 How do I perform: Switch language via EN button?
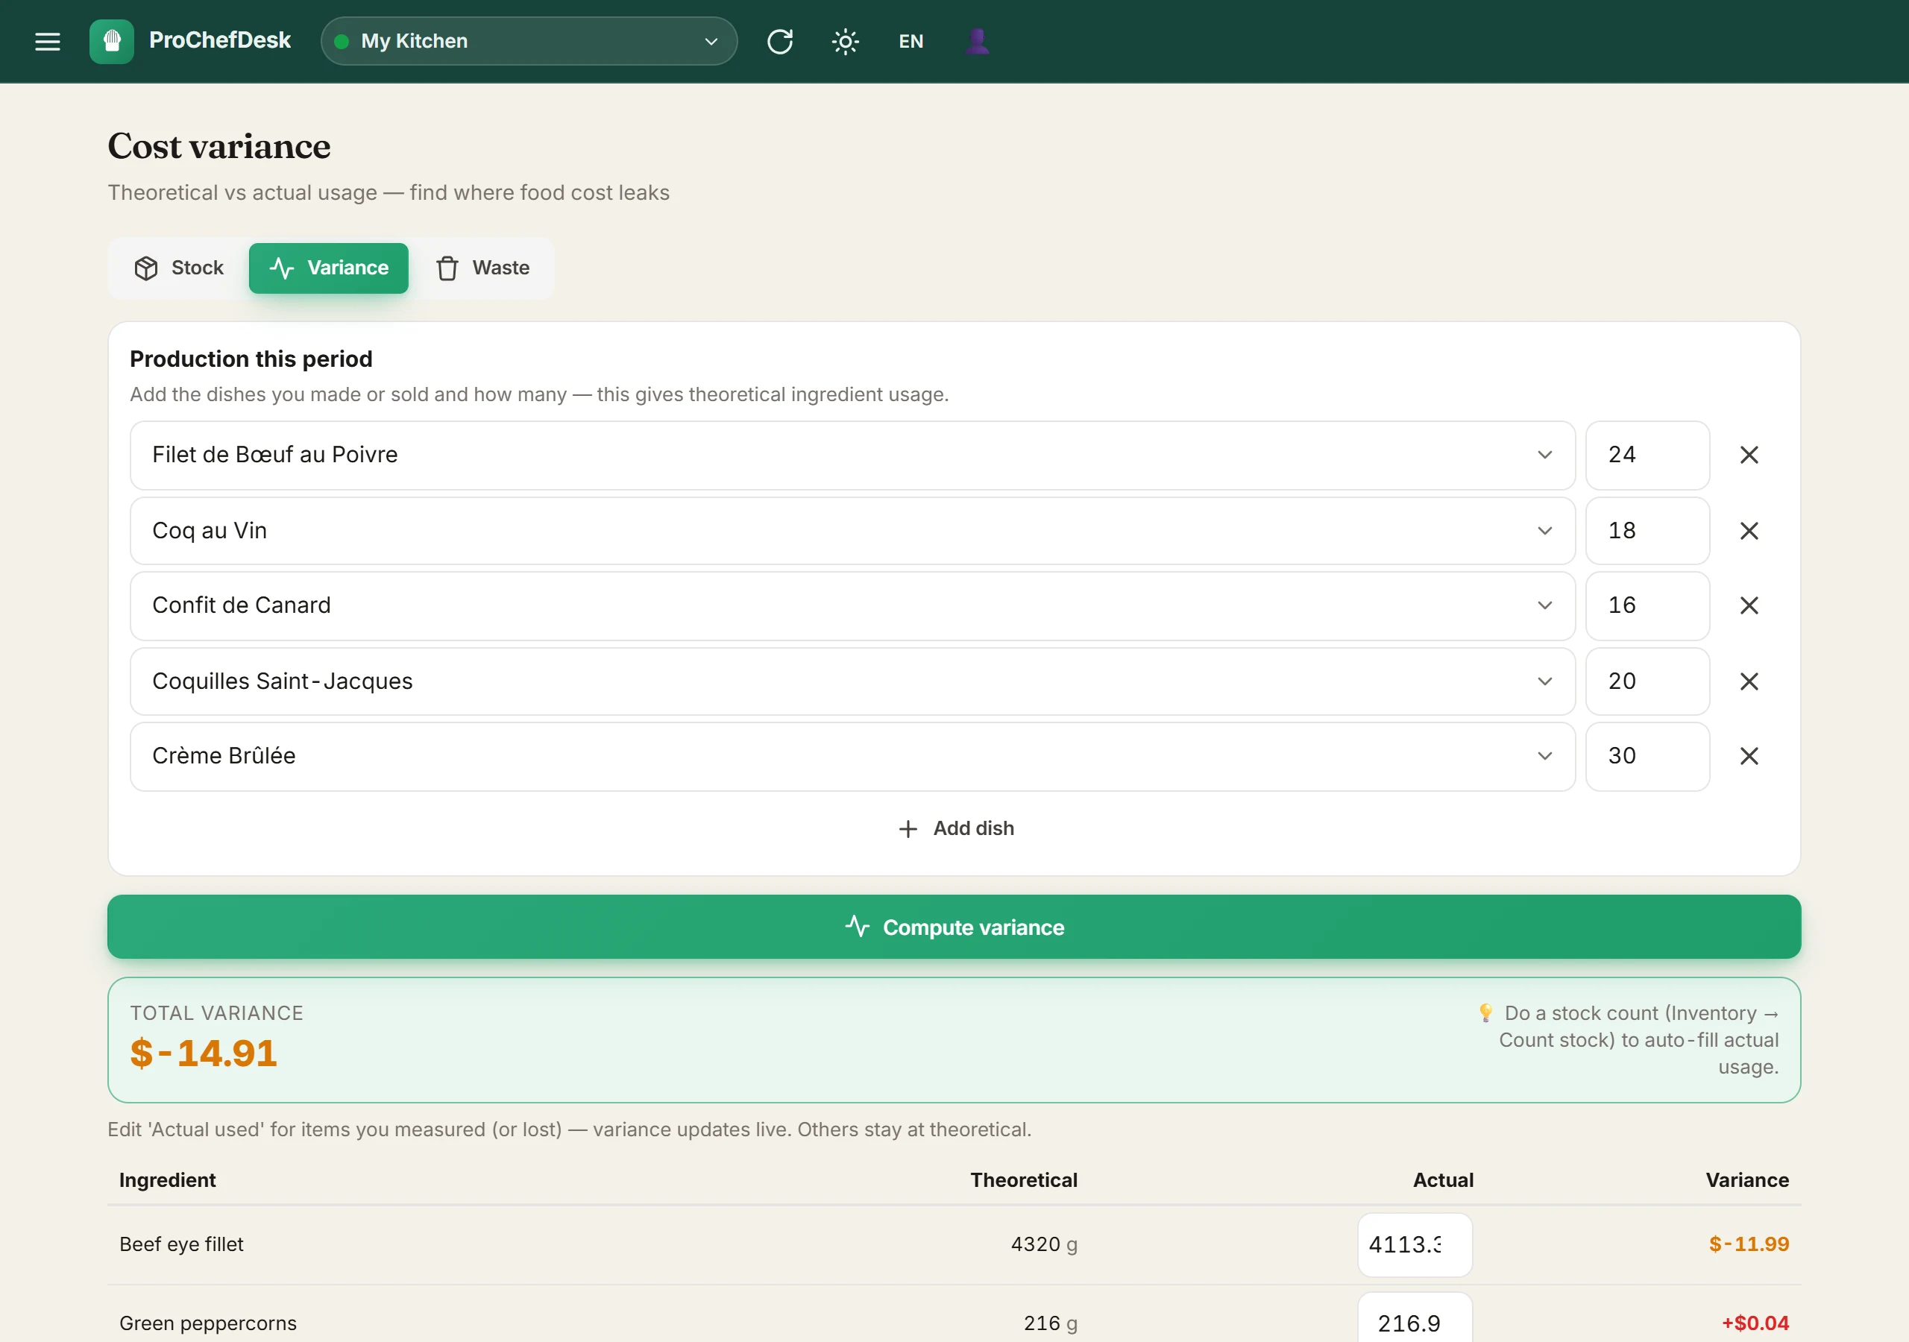click(x=911, y=42)
